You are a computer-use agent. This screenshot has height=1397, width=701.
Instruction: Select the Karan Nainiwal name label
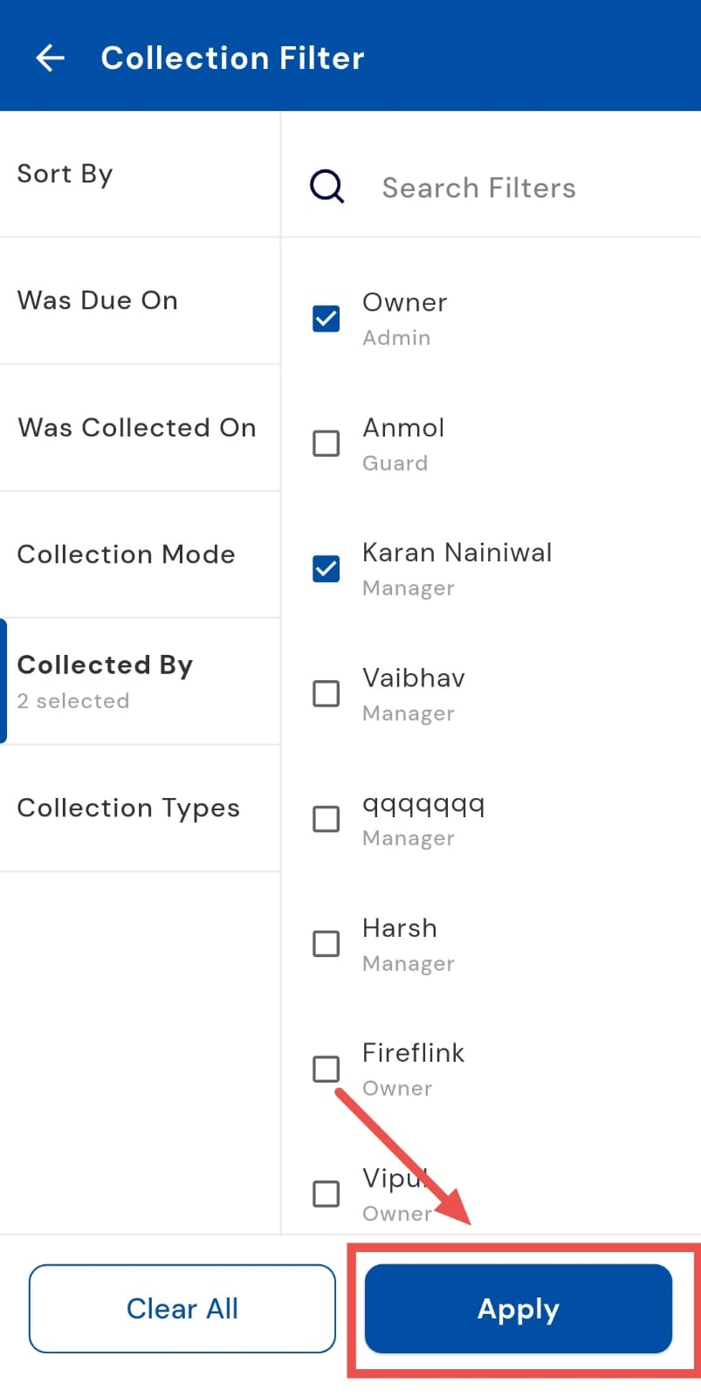[x=457, y=553]
